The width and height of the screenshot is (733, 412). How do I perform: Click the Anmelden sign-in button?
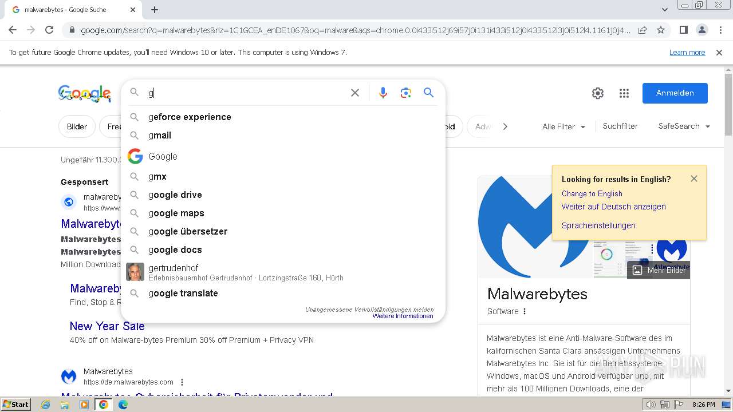(x=675, y=93)
